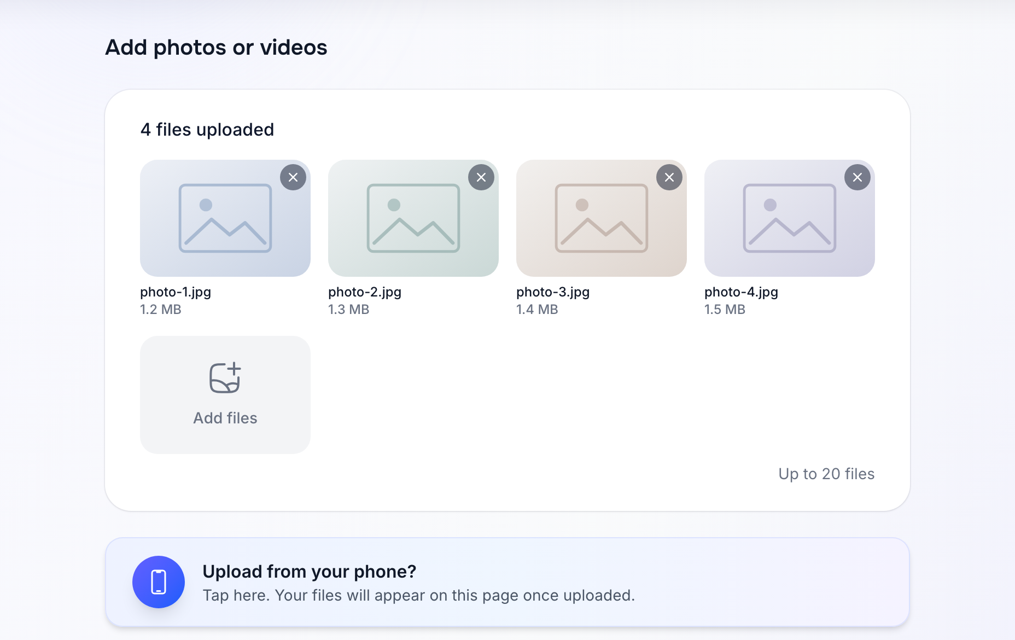Click the '4 files uploaded' heading
This screenshot has height=640, width=1015.
(x=207, y=130)
